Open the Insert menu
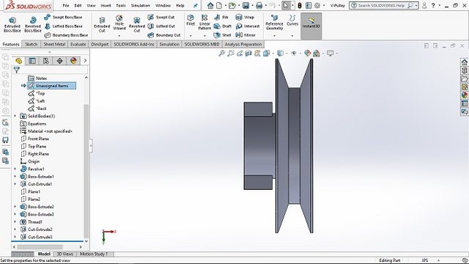 [106, 5]
